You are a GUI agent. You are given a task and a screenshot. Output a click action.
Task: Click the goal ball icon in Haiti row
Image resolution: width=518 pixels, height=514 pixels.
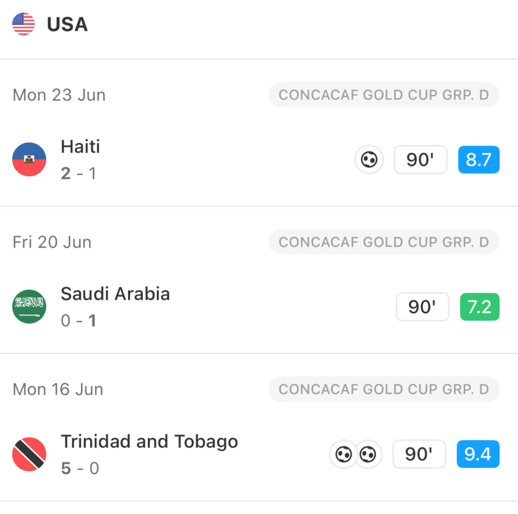point(369,159)
